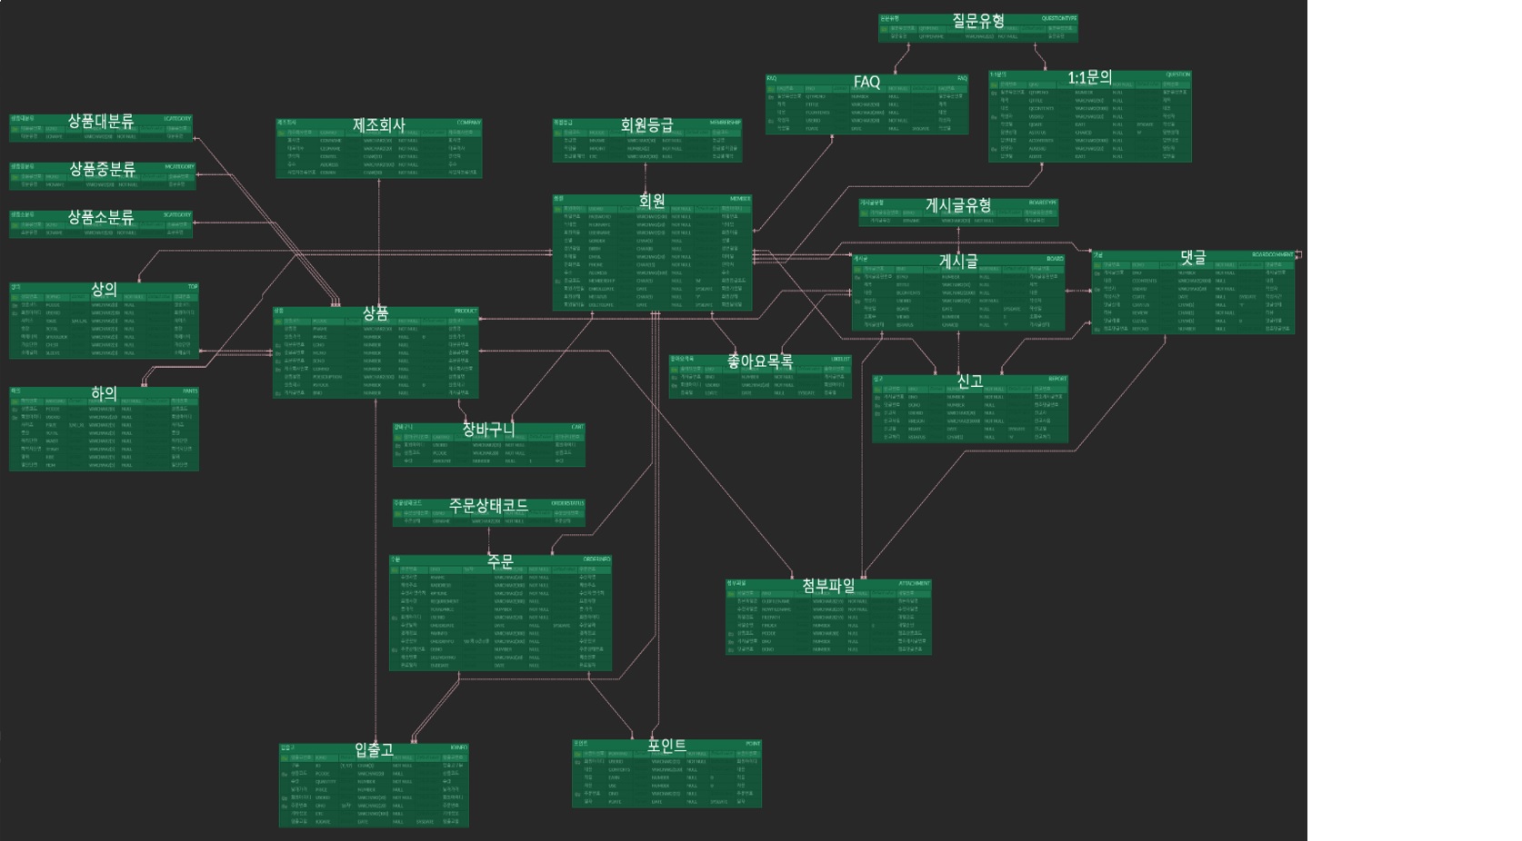1522x841 pixels.
Task: Click the 상품중분류 table title
Action: pos(102,169)
